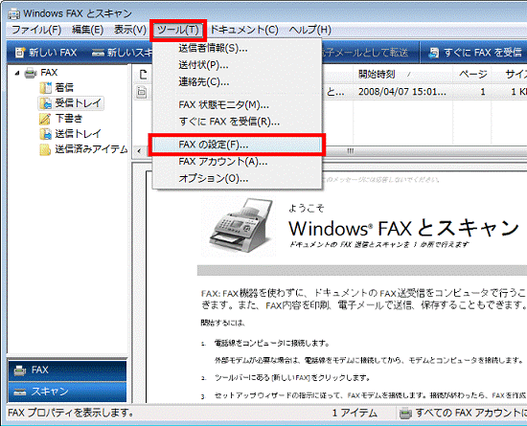527x426 pixels.
Task: Click the 送信済みアイテム folder icon
Action: [45, 149]
